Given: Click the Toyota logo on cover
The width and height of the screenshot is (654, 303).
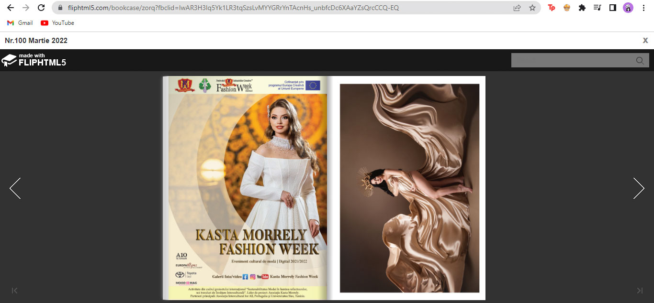Looking at the screenshot, I should (x=186, y=275).
